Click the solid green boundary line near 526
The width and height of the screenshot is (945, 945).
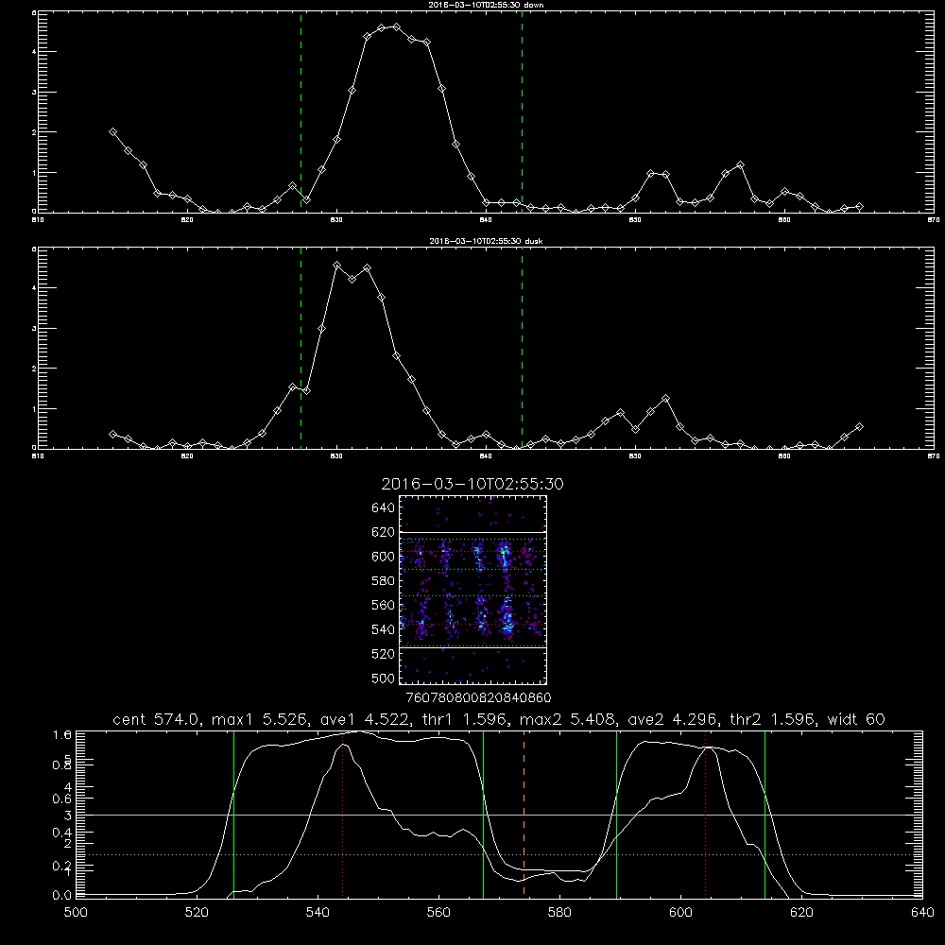point(233,813)
